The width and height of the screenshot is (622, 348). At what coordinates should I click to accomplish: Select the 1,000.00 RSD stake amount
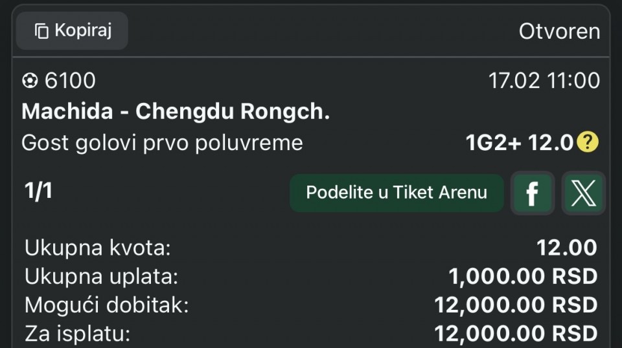click(522, 276)
